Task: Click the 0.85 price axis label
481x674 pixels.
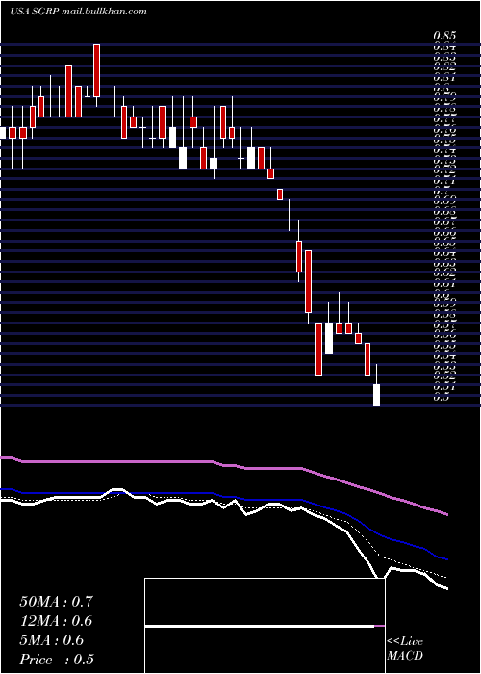Action: [x=444, y=37]
